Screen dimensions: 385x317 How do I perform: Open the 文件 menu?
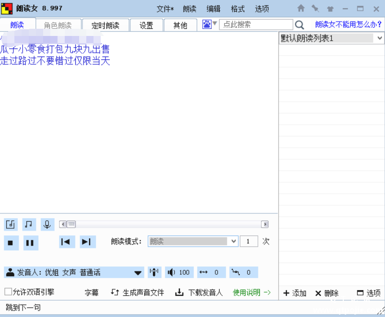tap(165, 9)
